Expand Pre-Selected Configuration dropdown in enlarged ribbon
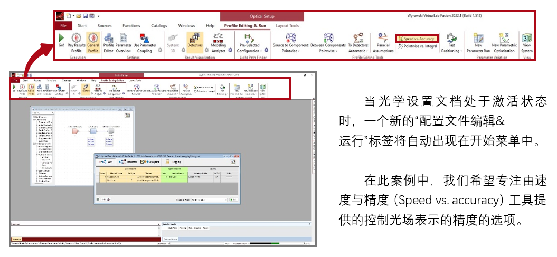Viewport: 557px width, 257px height. point(249,43)
